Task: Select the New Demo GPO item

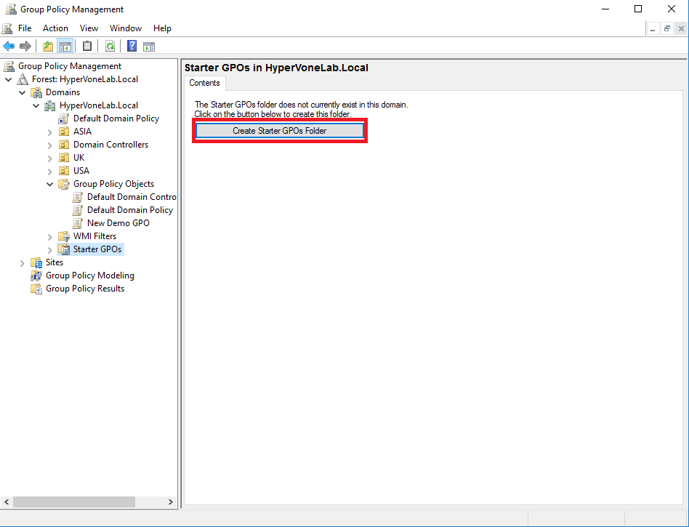Action: pyautogui.click(x=118, y=222)
